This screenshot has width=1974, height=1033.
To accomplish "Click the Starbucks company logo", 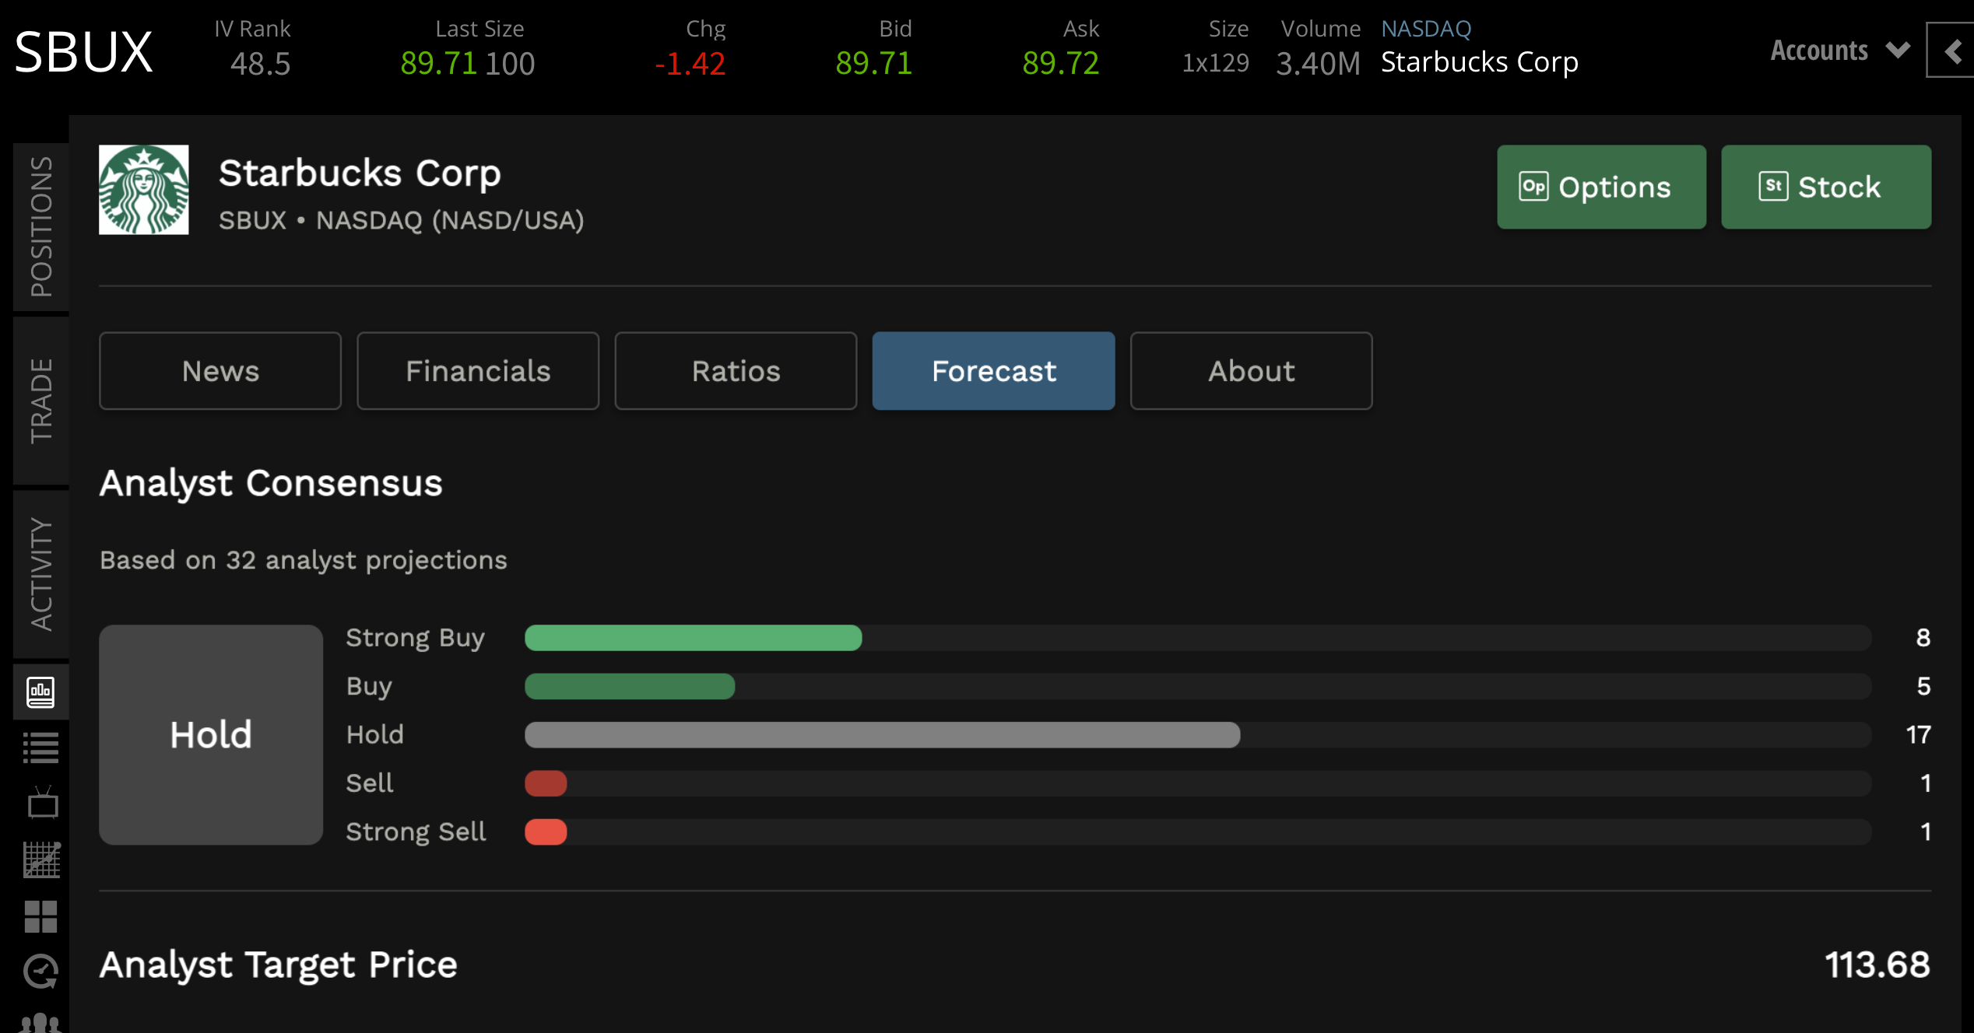I will coord(143,189).
